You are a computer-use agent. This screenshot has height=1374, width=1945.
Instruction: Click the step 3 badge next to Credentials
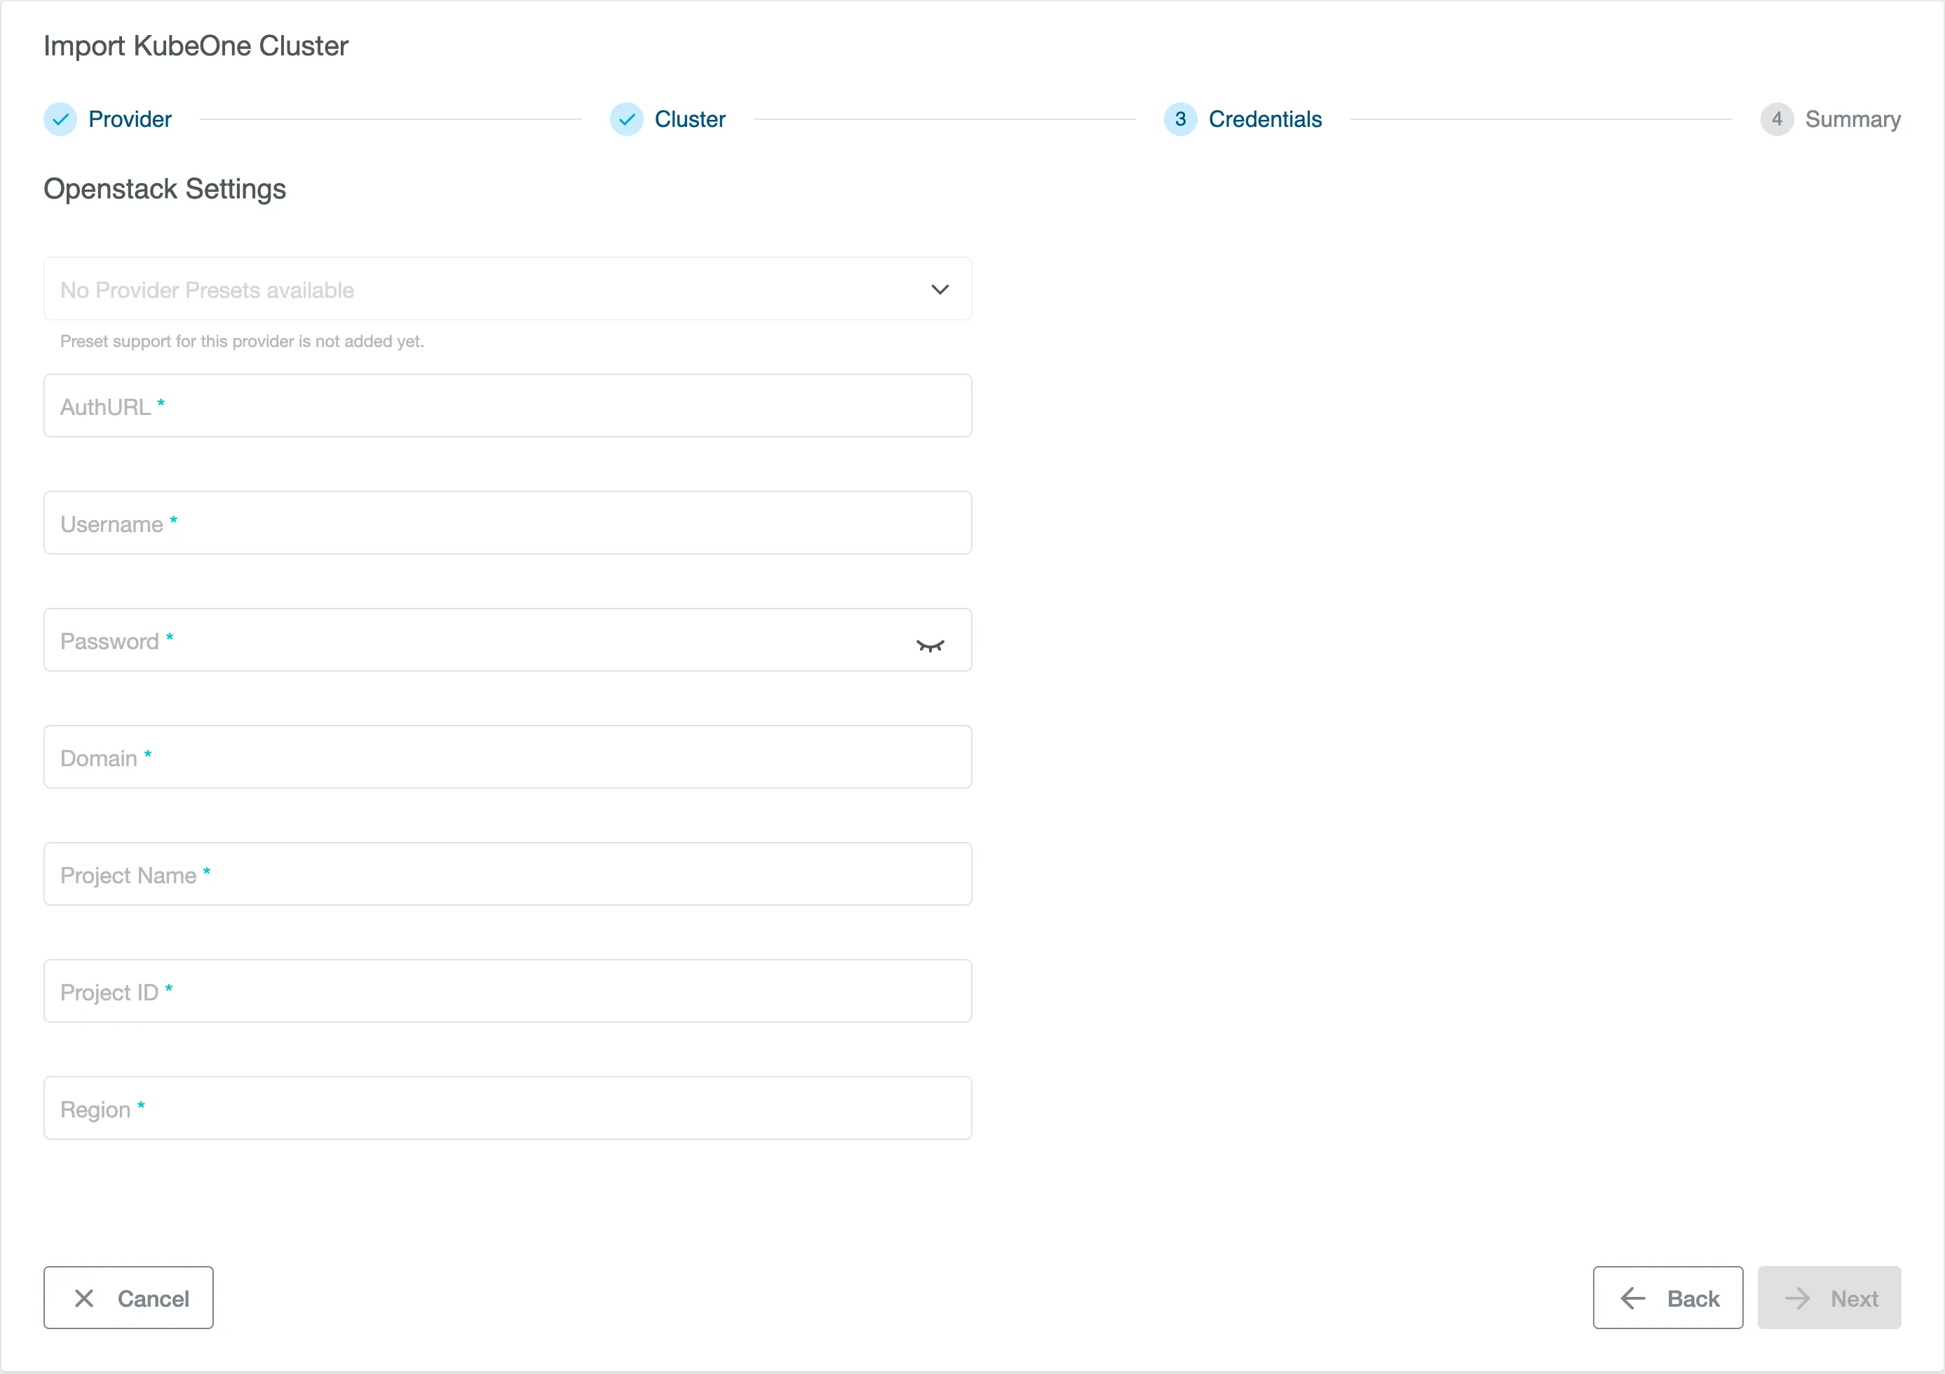(1180, 119)
